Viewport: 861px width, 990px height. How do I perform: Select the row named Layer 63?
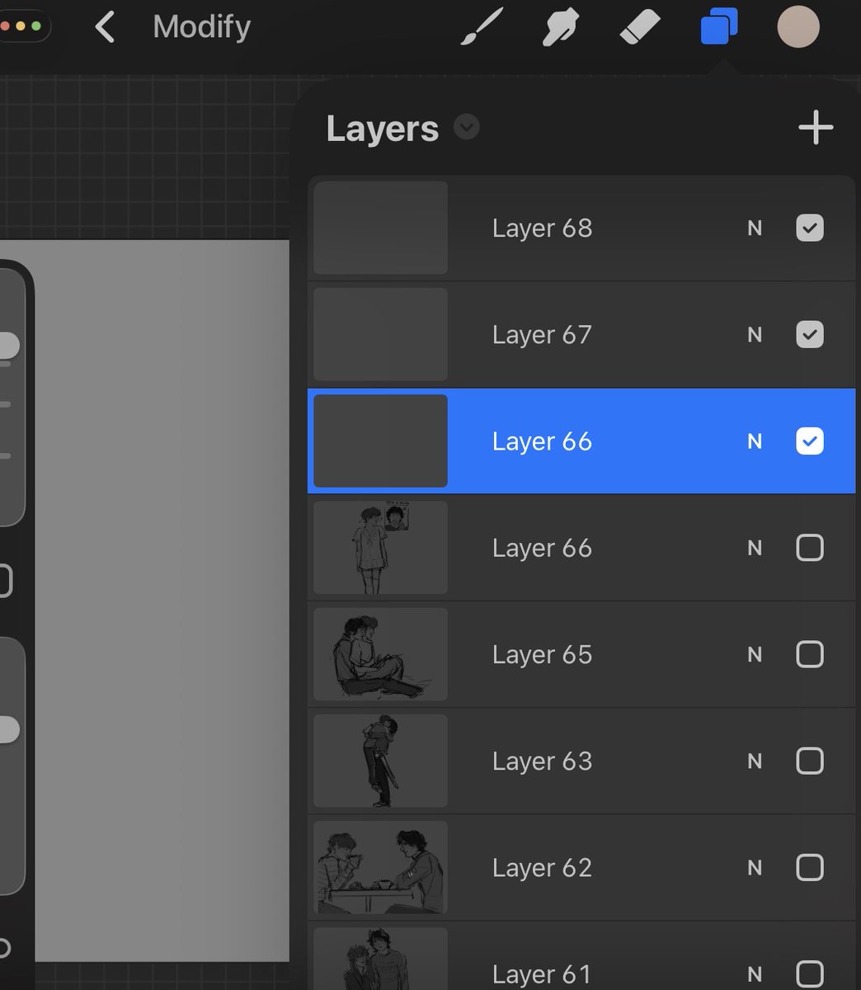click(x=581, y=761)
